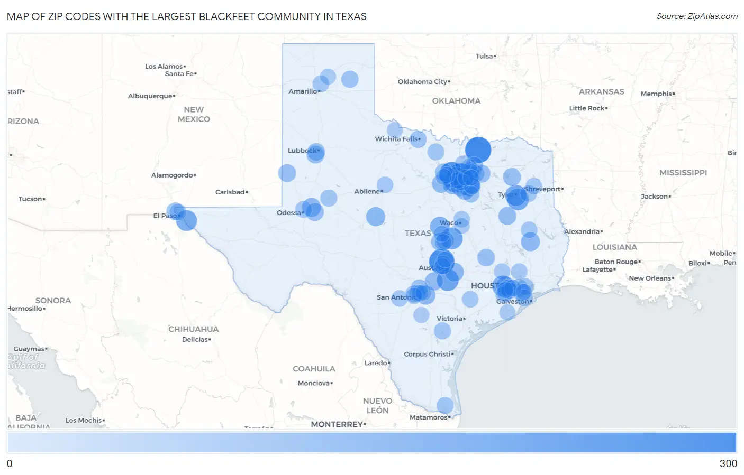The width and height of the screenshot is (744, 475).
Task: Click the COAHUILA region label
Action: [314, 369]
